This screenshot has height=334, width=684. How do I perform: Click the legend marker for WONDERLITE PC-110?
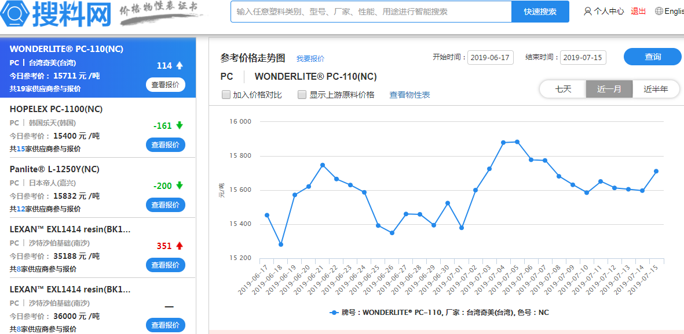[x=334, y=313]
